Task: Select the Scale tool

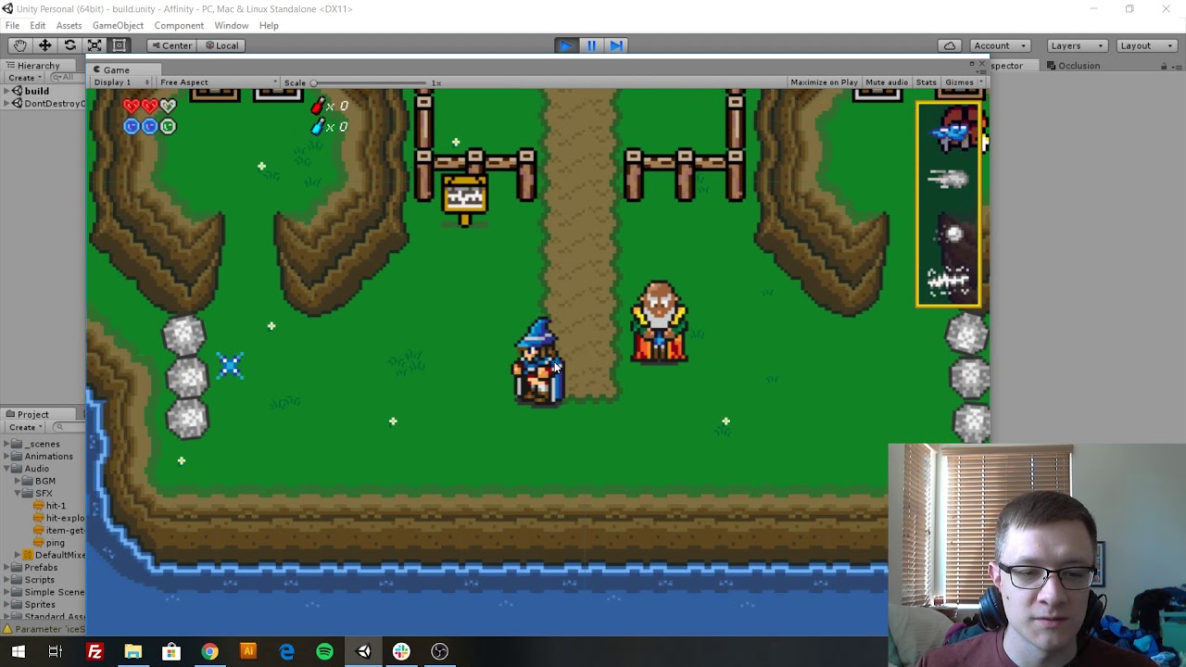Action: tap(95, 45)
